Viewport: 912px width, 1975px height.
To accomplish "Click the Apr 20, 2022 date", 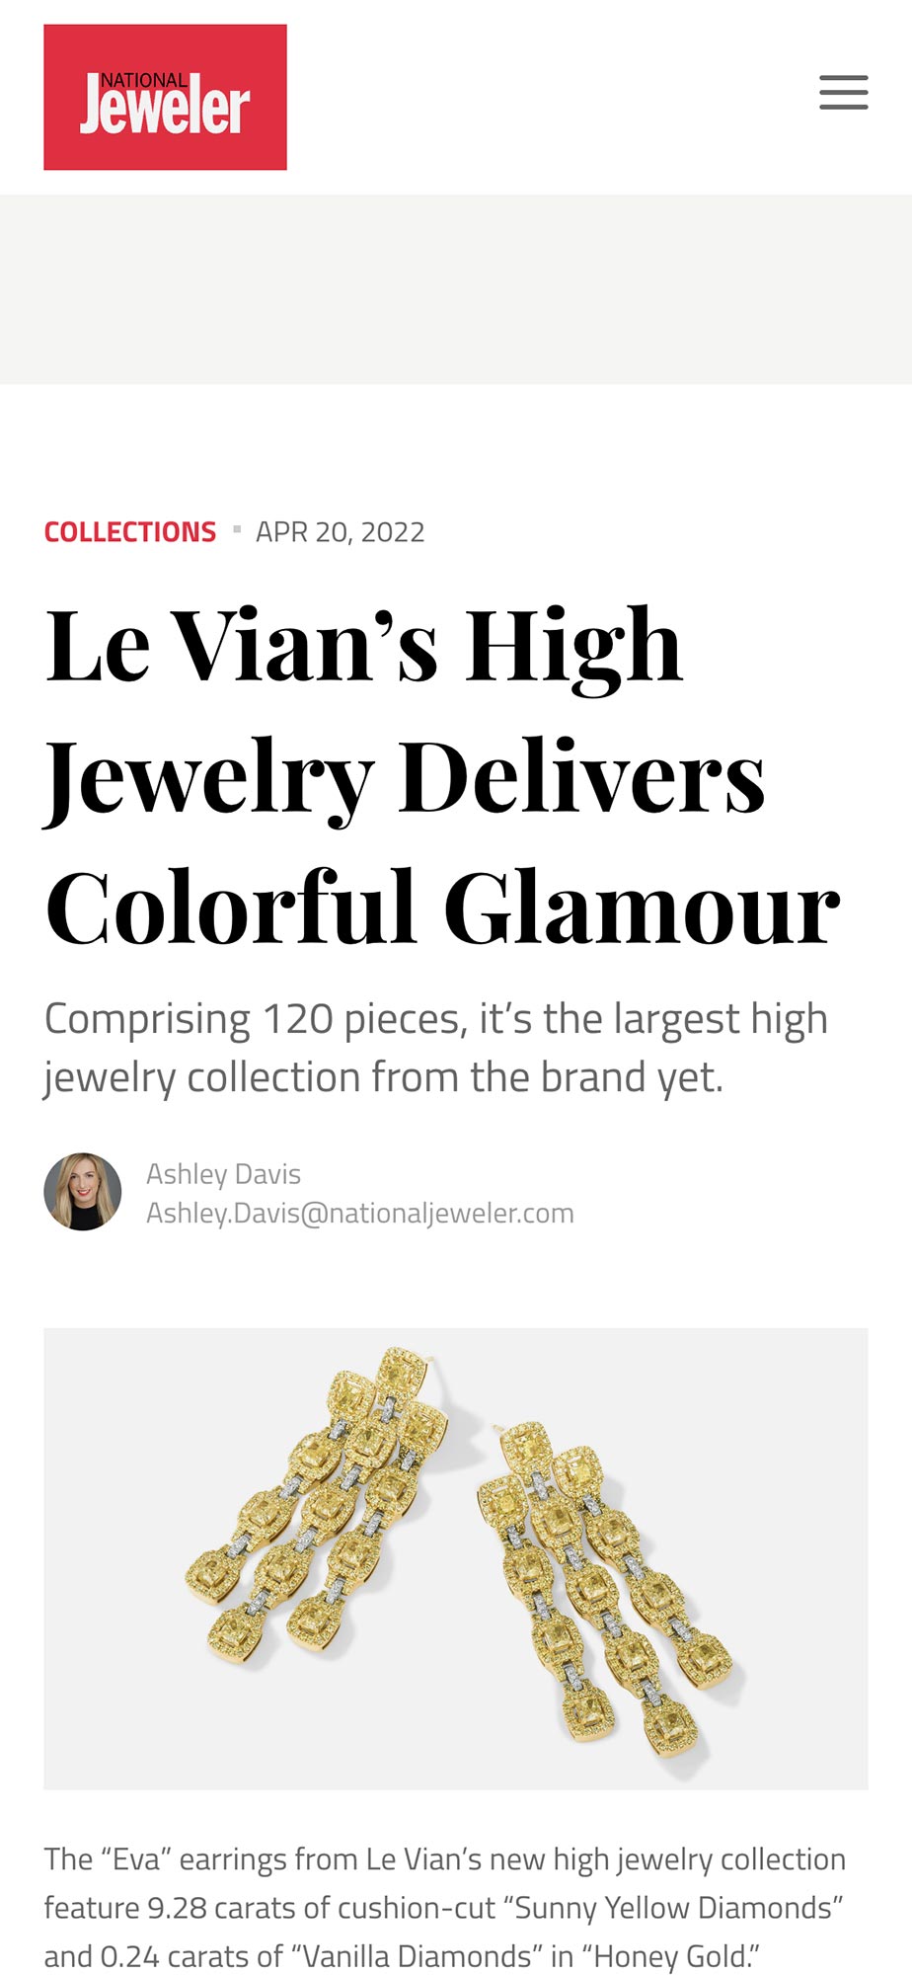I will coord(340,532).
